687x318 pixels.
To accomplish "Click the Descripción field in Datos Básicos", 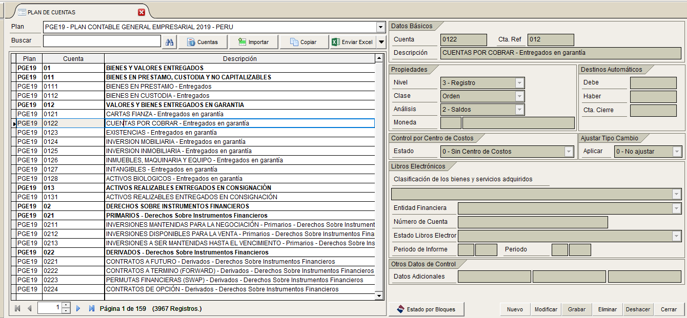I will (x=561, y=52).
